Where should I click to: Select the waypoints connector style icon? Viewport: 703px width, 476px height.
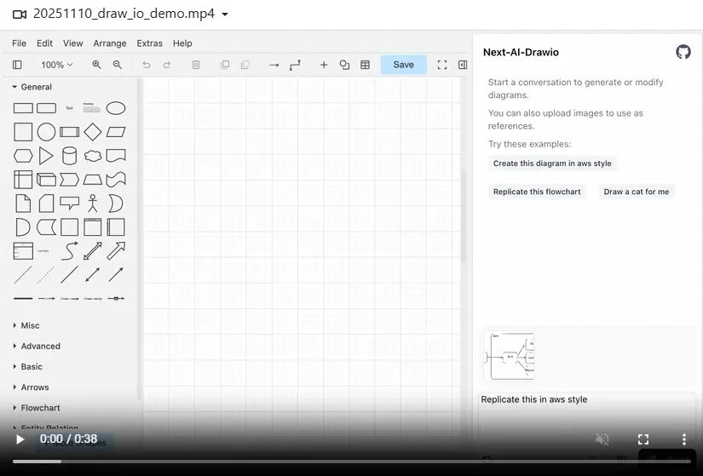(295, 65)
